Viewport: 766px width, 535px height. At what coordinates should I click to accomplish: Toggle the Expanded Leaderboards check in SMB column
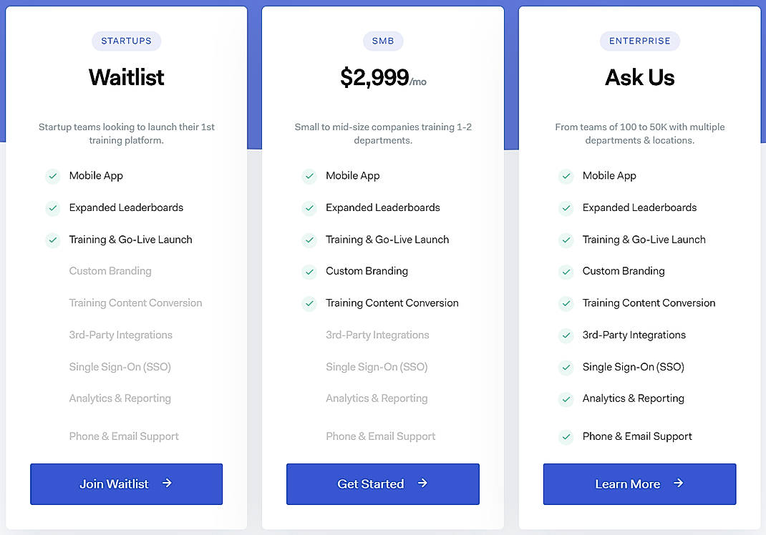click(309, 207)
